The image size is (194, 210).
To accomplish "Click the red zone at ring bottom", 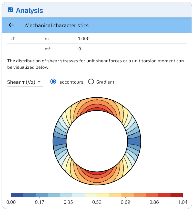I will [x=97, y=173].
